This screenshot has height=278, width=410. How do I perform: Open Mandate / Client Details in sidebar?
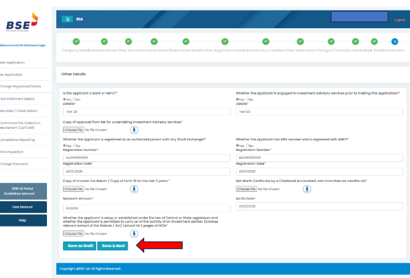tap(19, 111)
